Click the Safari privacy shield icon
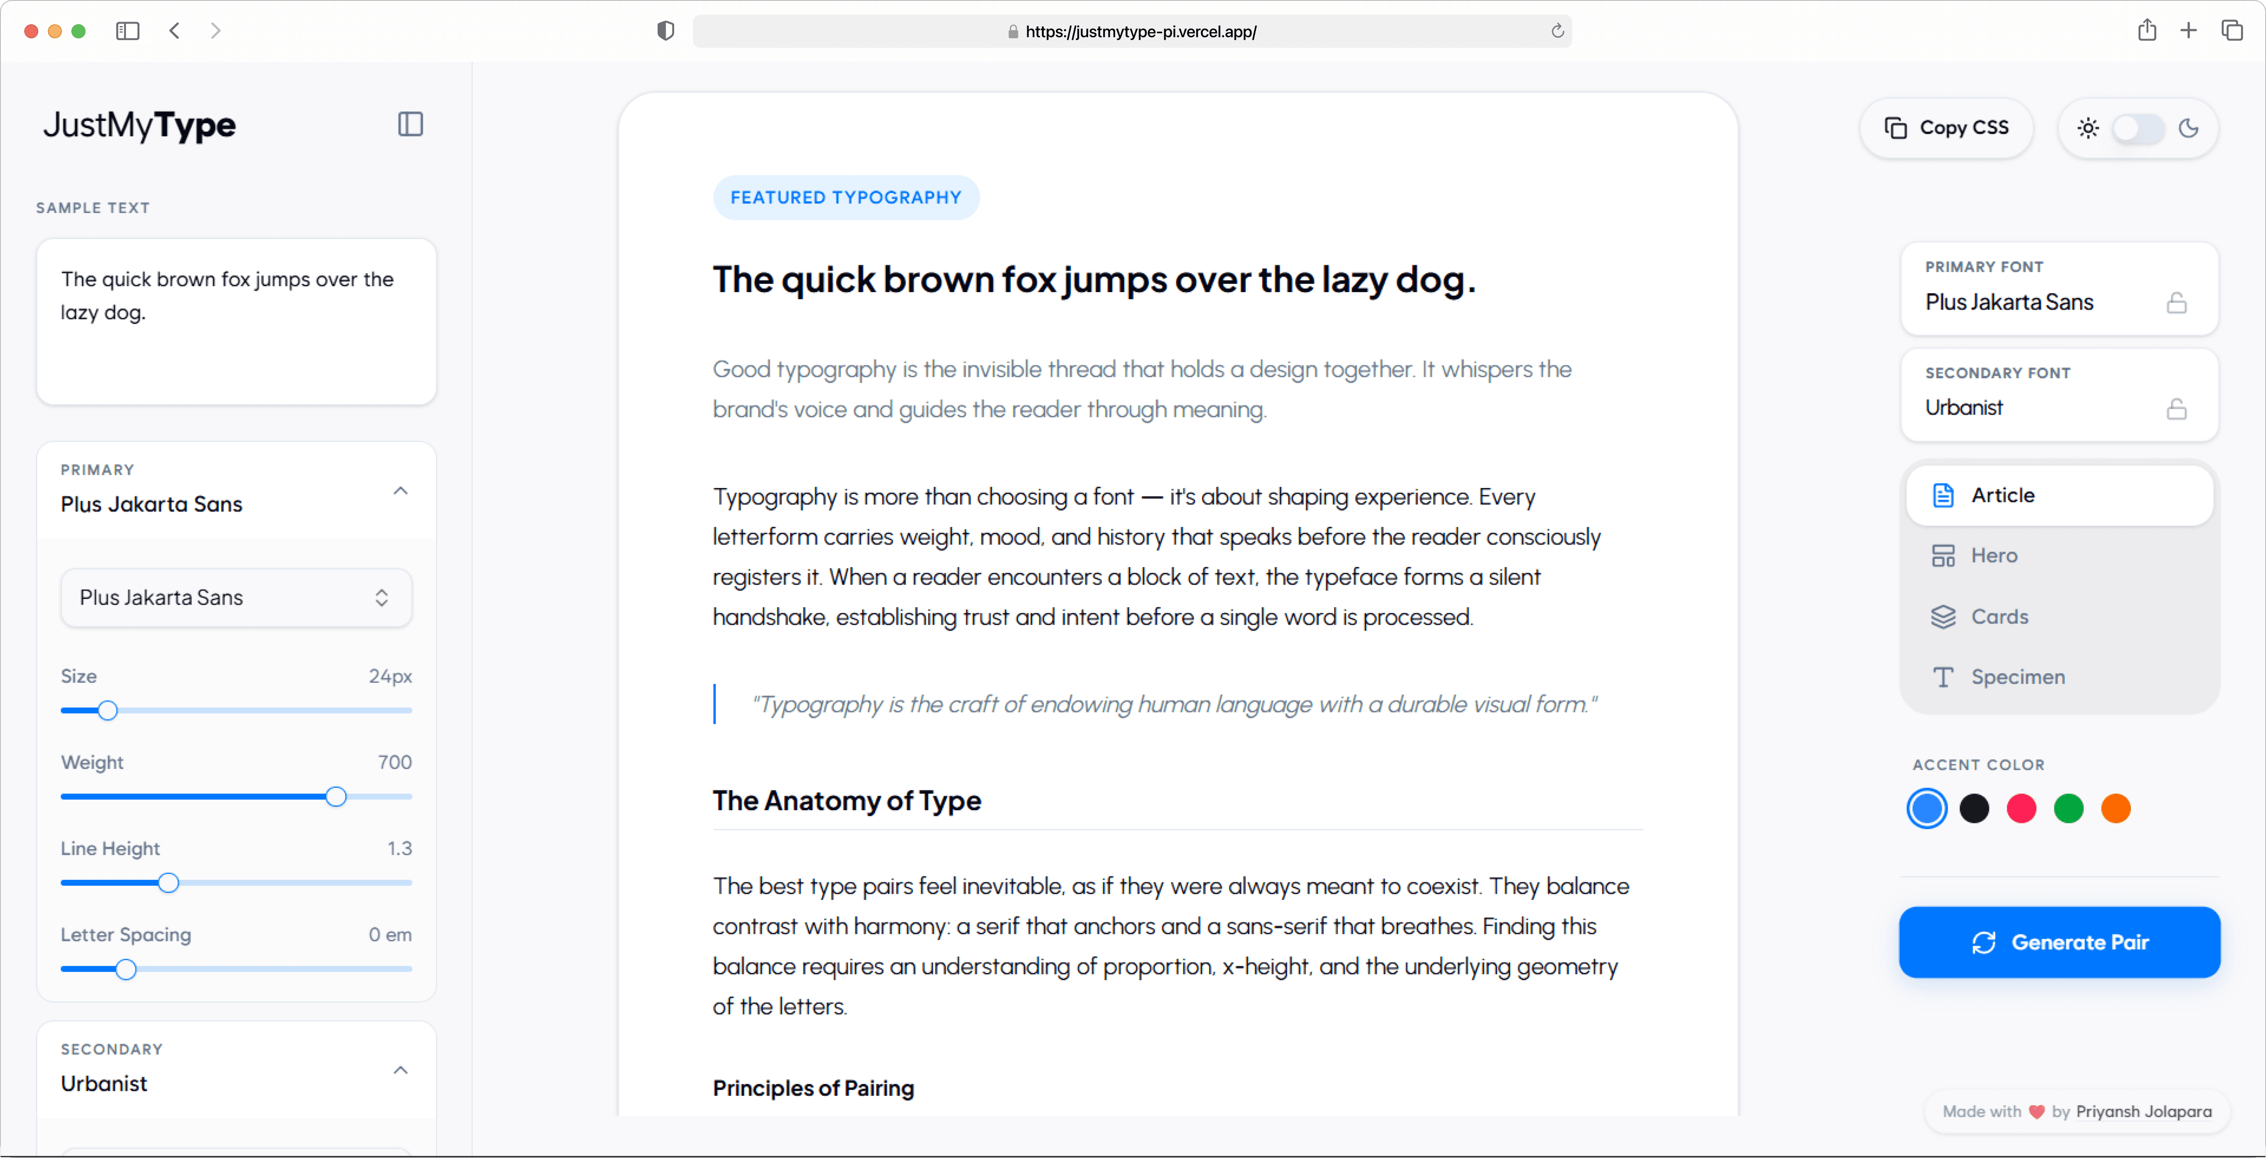Image resolution: width=2266 pixels, height=1158 pixels. pyautogui.click(x=665, y=31)
